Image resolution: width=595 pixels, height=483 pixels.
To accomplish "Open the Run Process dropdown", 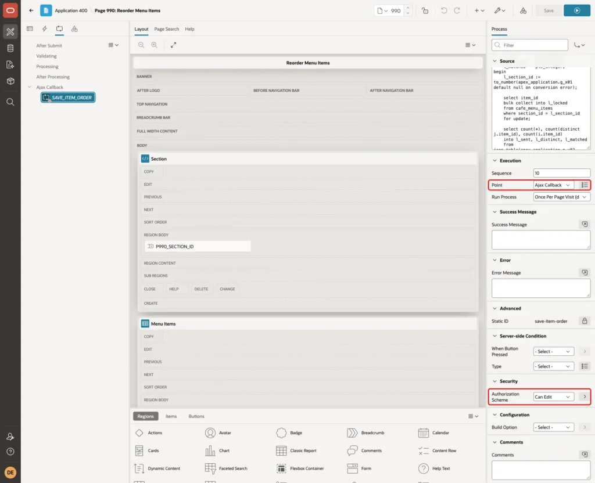I will click(562, 197).
